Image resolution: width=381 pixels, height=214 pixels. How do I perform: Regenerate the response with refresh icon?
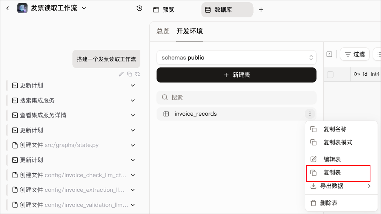coord(138,74)
